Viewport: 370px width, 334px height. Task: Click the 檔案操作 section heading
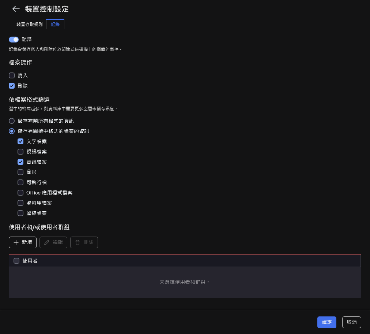(x=20, y=62)
